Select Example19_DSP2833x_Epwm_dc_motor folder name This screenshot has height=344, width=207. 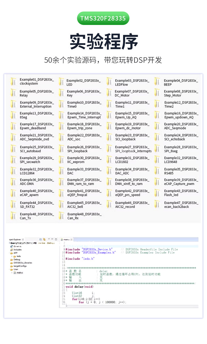coord(132,126)
